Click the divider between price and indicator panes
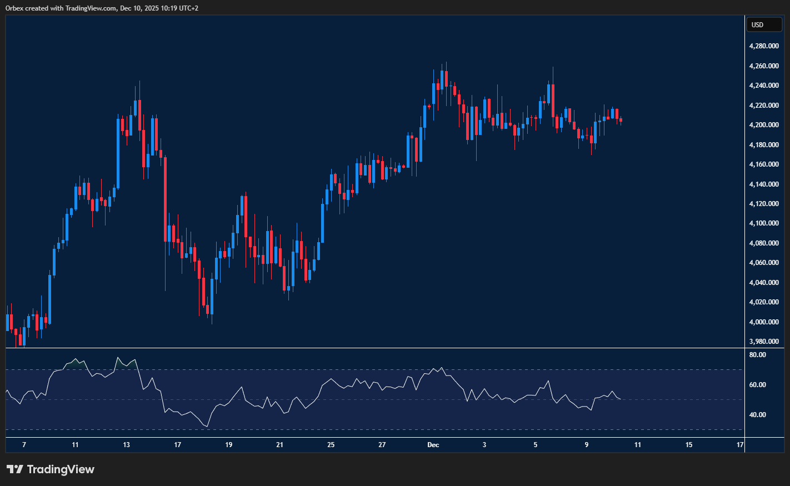This screenshot has height=486, width=790. coord(375,348)
